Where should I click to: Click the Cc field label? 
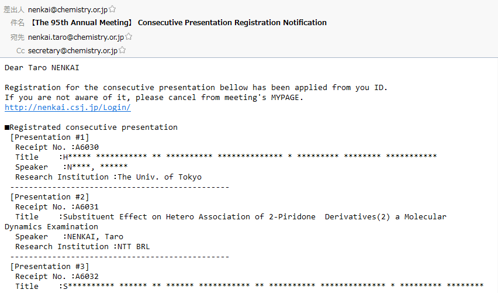click(20, 50)
